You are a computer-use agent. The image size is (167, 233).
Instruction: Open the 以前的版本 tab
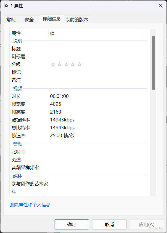click(77, 20)
